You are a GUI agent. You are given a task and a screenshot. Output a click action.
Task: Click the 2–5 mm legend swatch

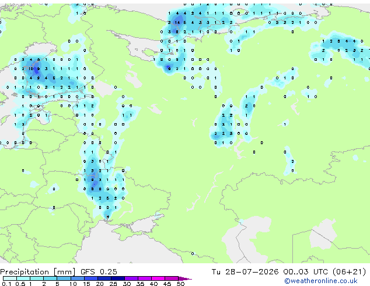click(50, 278)
